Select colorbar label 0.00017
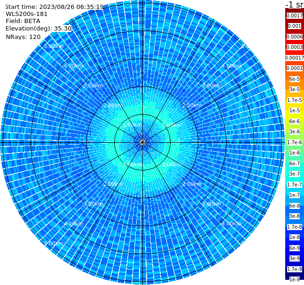This screenshot has height=285, width=304. [295, 58]
